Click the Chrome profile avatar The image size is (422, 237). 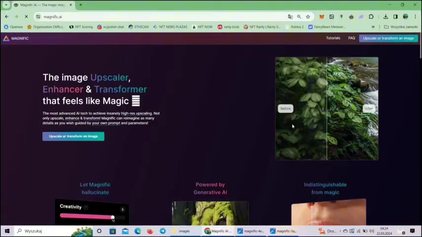tap(405, 17)
